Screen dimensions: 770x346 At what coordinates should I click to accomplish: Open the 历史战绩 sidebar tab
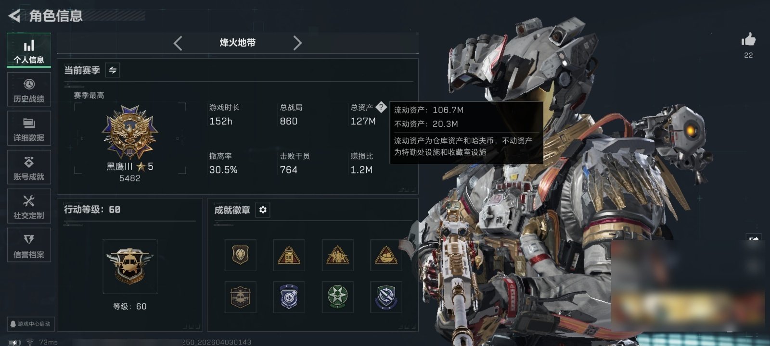(x=29, y=89)
